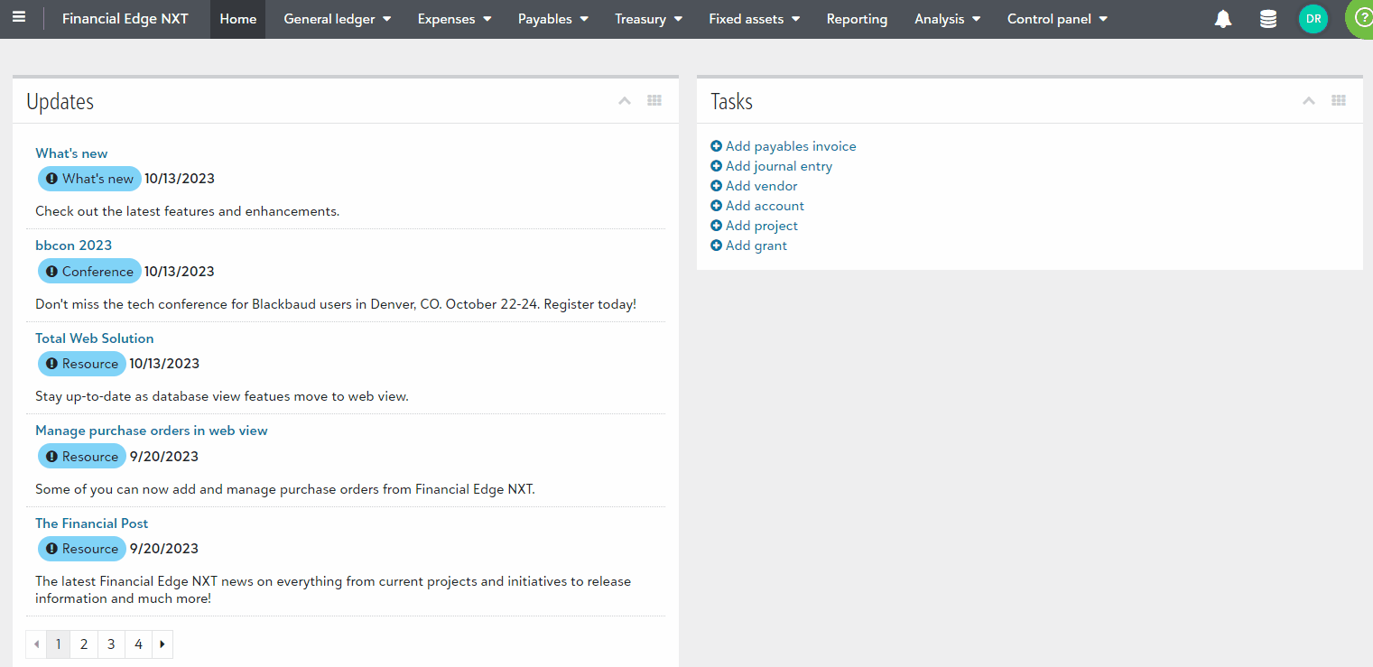Expand the Control panel dropdown
This screenshot has width=1373, height=667.
coord(1057,19)
